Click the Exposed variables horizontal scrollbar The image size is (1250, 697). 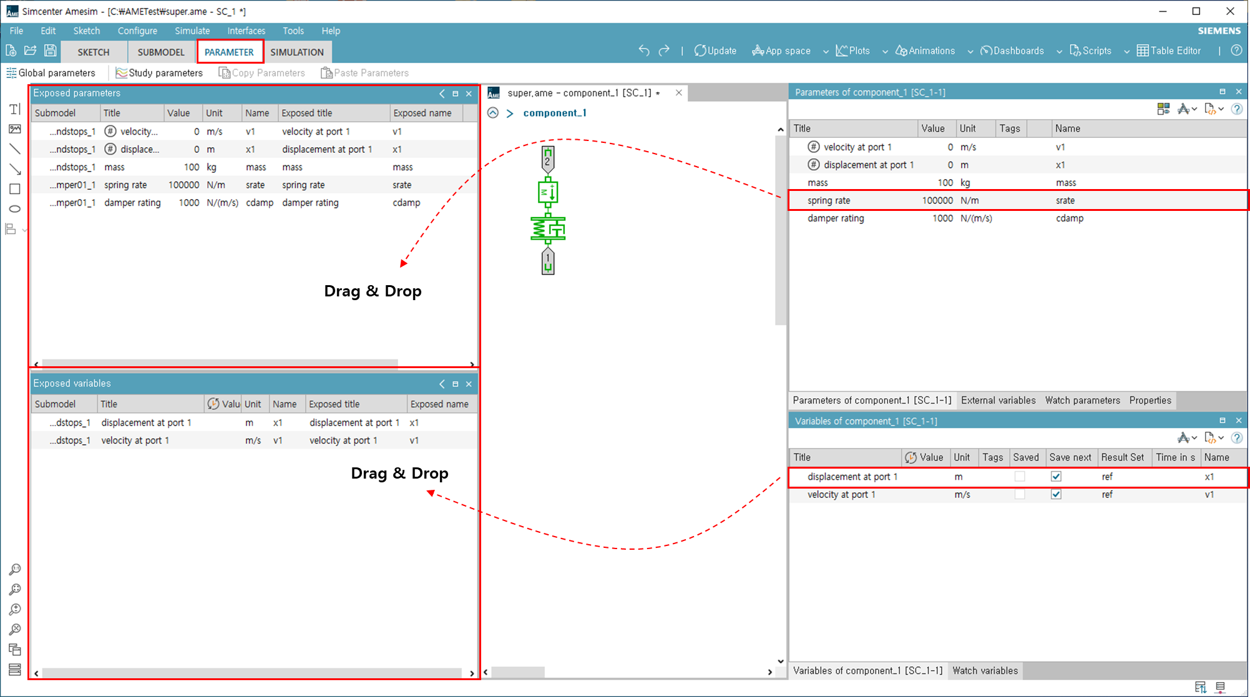[252, 673]
